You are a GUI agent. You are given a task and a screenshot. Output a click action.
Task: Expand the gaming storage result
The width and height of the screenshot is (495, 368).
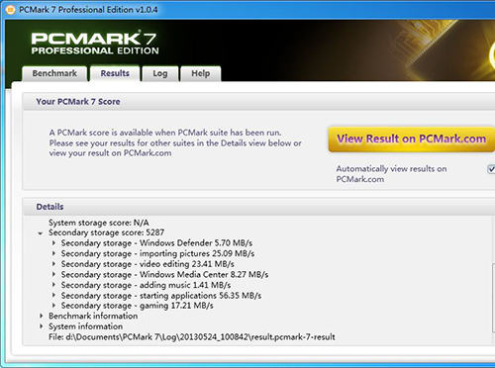[x=53, y=306]
